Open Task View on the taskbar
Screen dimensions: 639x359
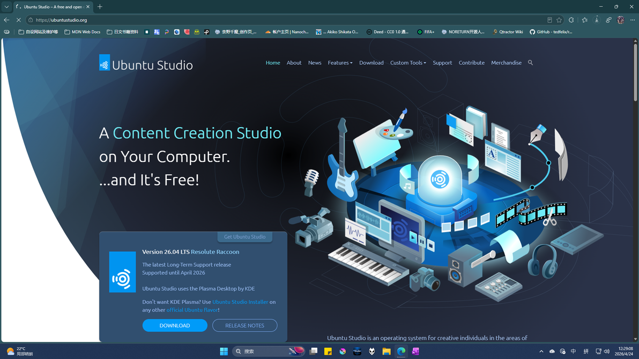314,351
